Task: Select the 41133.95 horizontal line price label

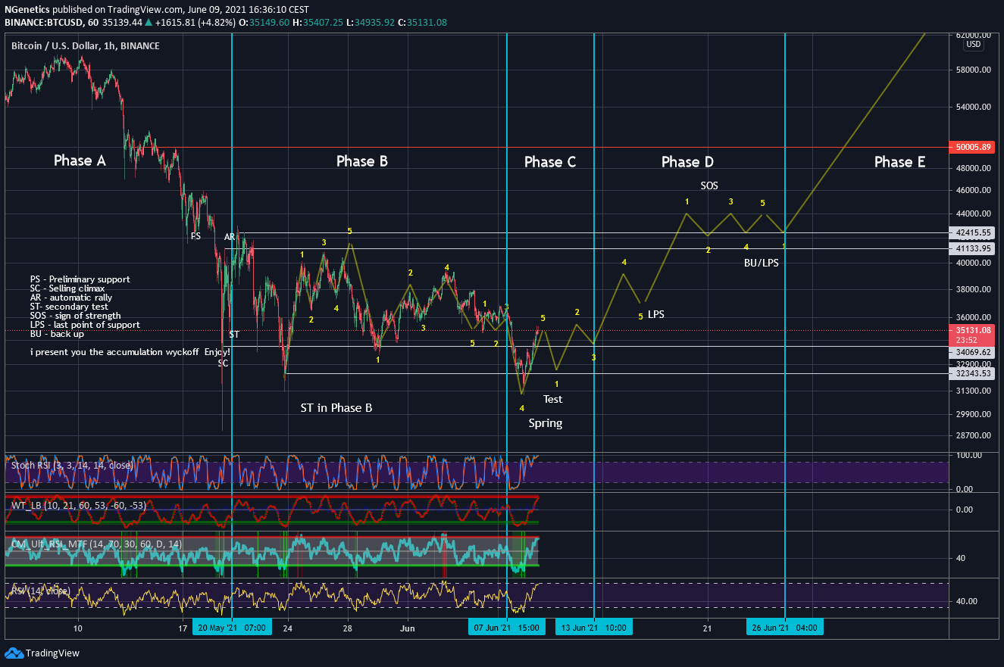Action: coord(971,248)
